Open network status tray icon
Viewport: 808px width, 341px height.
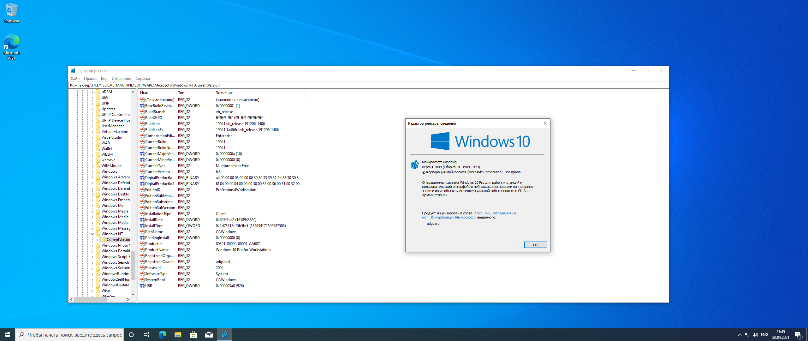747,335
